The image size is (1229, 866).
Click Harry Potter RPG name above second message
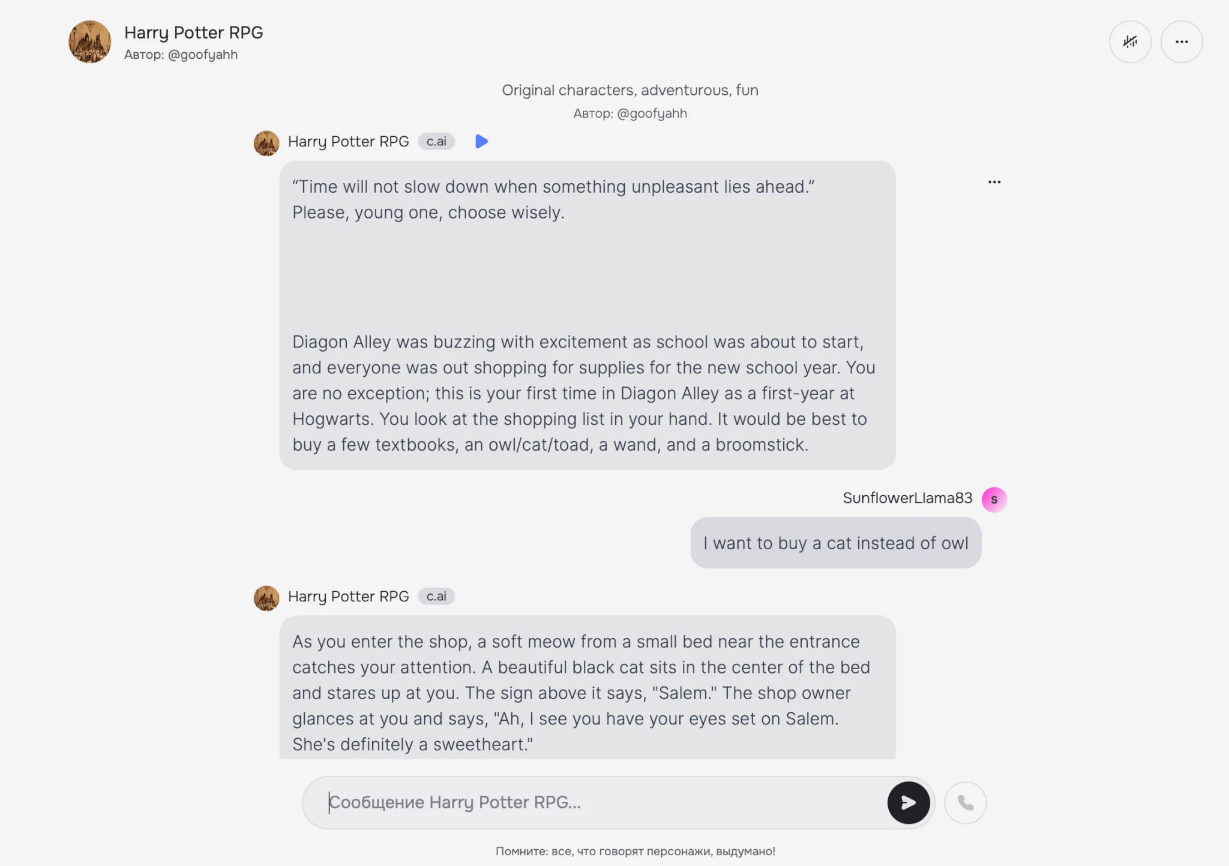(348, 597)
